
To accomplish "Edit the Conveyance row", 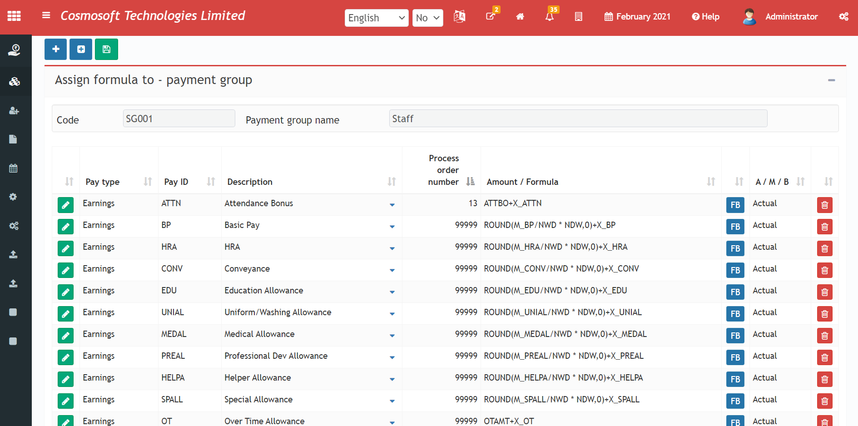I will point(65,270).
